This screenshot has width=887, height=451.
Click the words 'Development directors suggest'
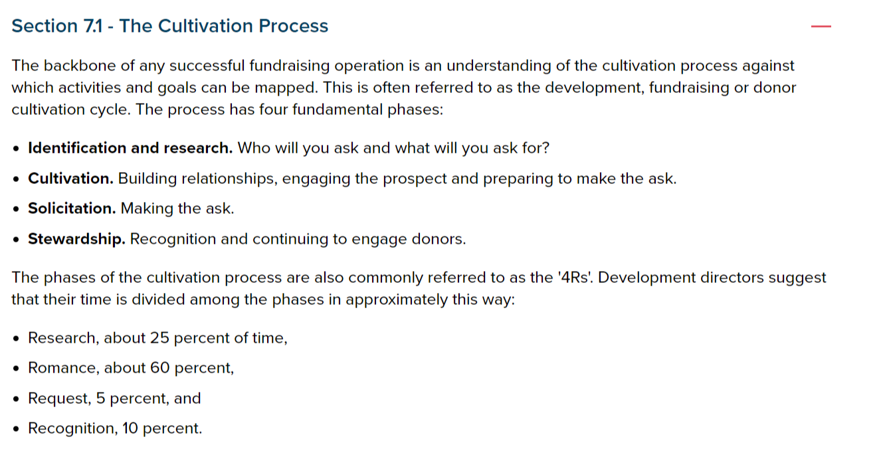click(x=711, y=277)
